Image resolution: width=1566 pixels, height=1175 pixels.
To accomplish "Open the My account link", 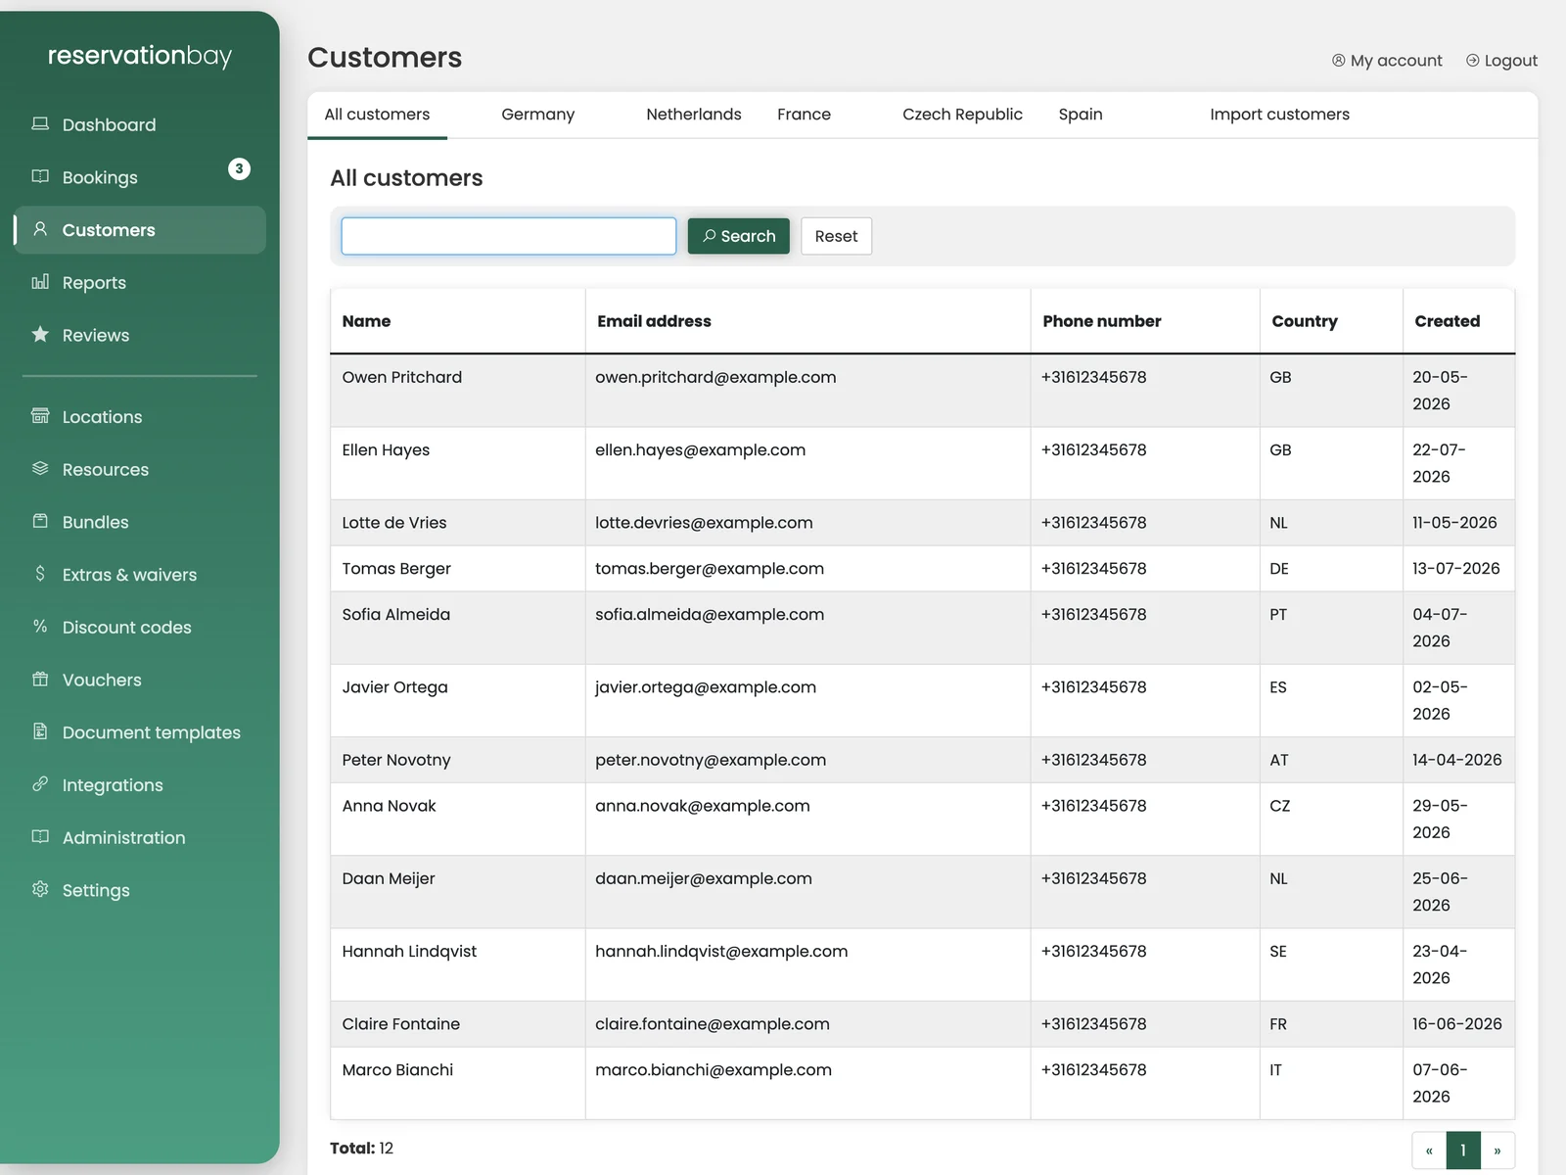I will (x=1387, y=61).
